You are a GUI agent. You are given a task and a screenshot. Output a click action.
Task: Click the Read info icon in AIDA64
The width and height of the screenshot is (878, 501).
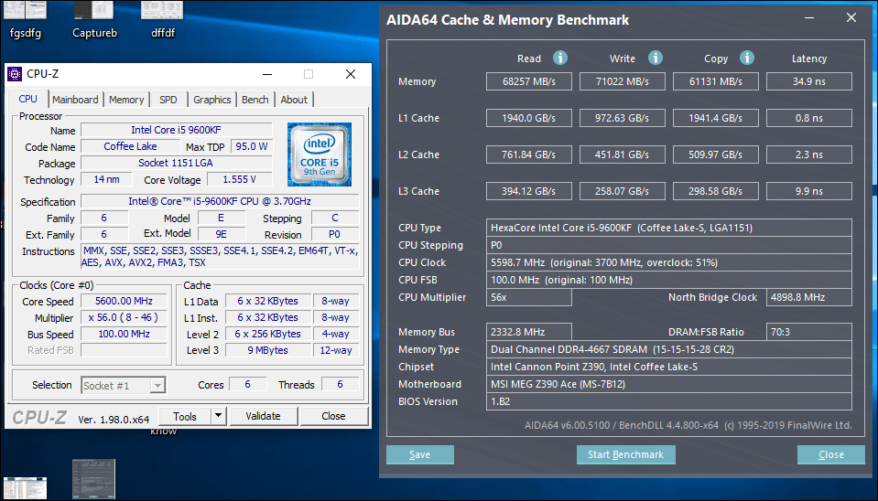(x=560, y=58)
